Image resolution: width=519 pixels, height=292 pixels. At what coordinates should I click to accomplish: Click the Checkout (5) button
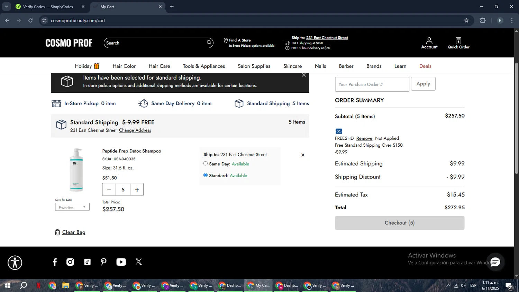pyautogui.click(x=399, y=223)
